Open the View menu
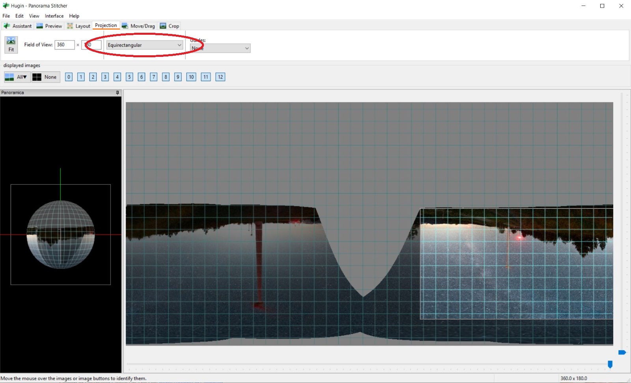The height and width of the screenshot is (383, 631). [x=34, y=16]
